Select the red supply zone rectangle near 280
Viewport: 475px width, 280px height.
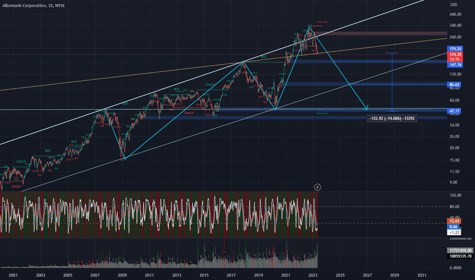[x=381, y=34]
